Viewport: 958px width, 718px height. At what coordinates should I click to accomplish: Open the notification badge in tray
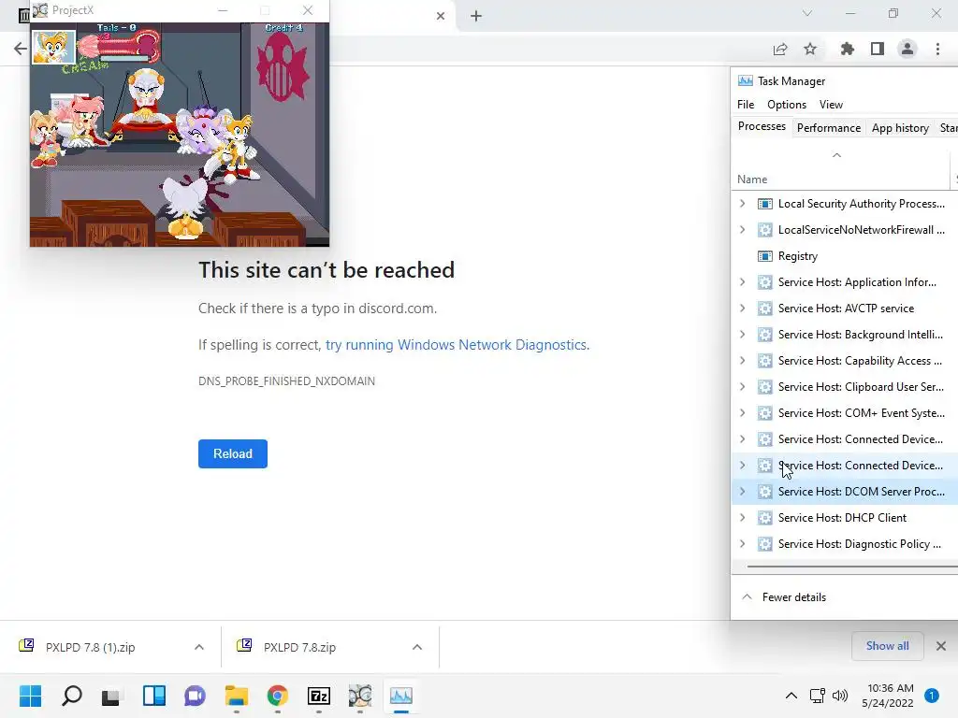(x=932, y=696)
